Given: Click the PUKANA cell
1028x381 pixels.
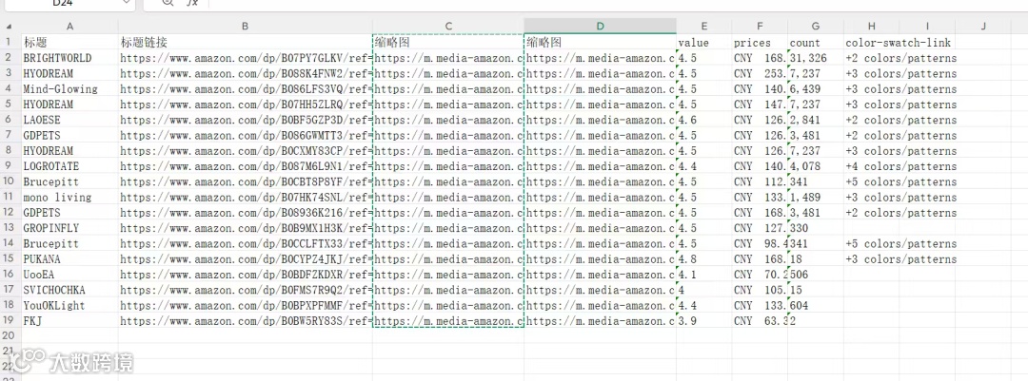Looking at the screenshot, I should coord(69,259).
